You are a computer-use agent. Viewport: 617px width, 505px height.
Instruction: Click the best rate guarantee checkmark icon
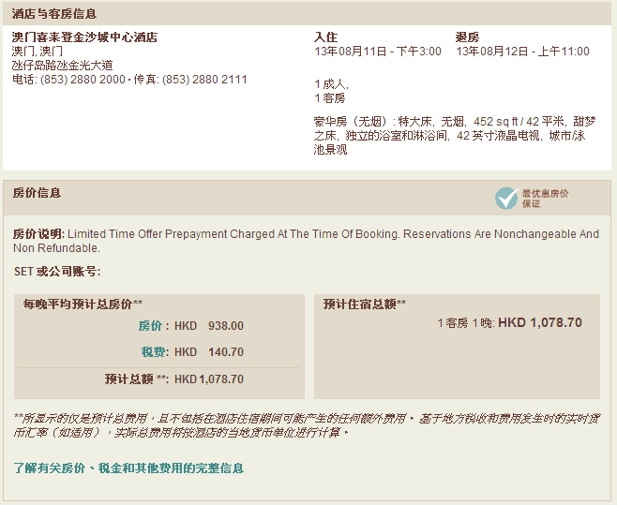click(x=506, y=198)
